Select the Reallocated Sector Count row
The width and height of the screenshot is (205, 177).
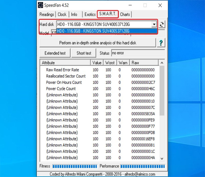click(x=100, y=76)
